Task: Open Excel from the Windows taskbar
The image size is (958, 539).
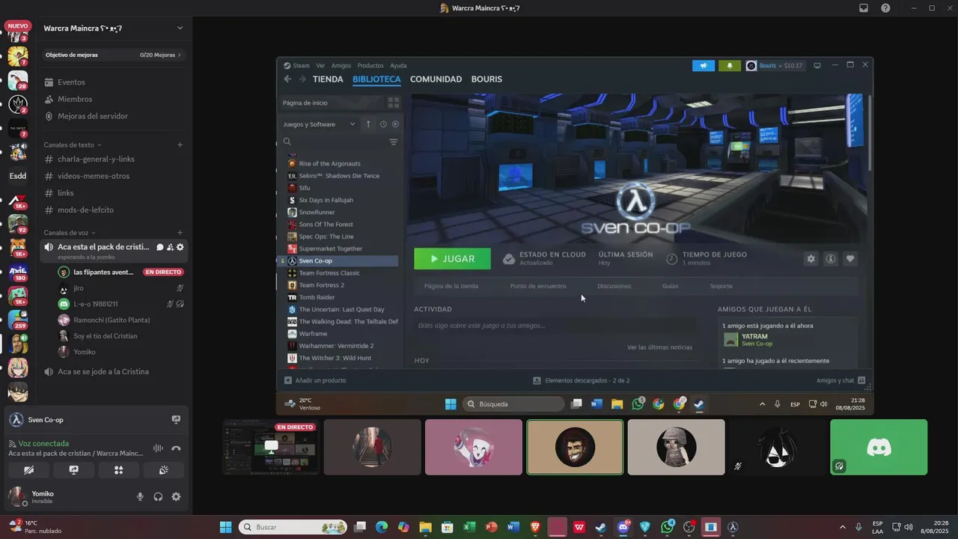Action: [x=469, y=527]
